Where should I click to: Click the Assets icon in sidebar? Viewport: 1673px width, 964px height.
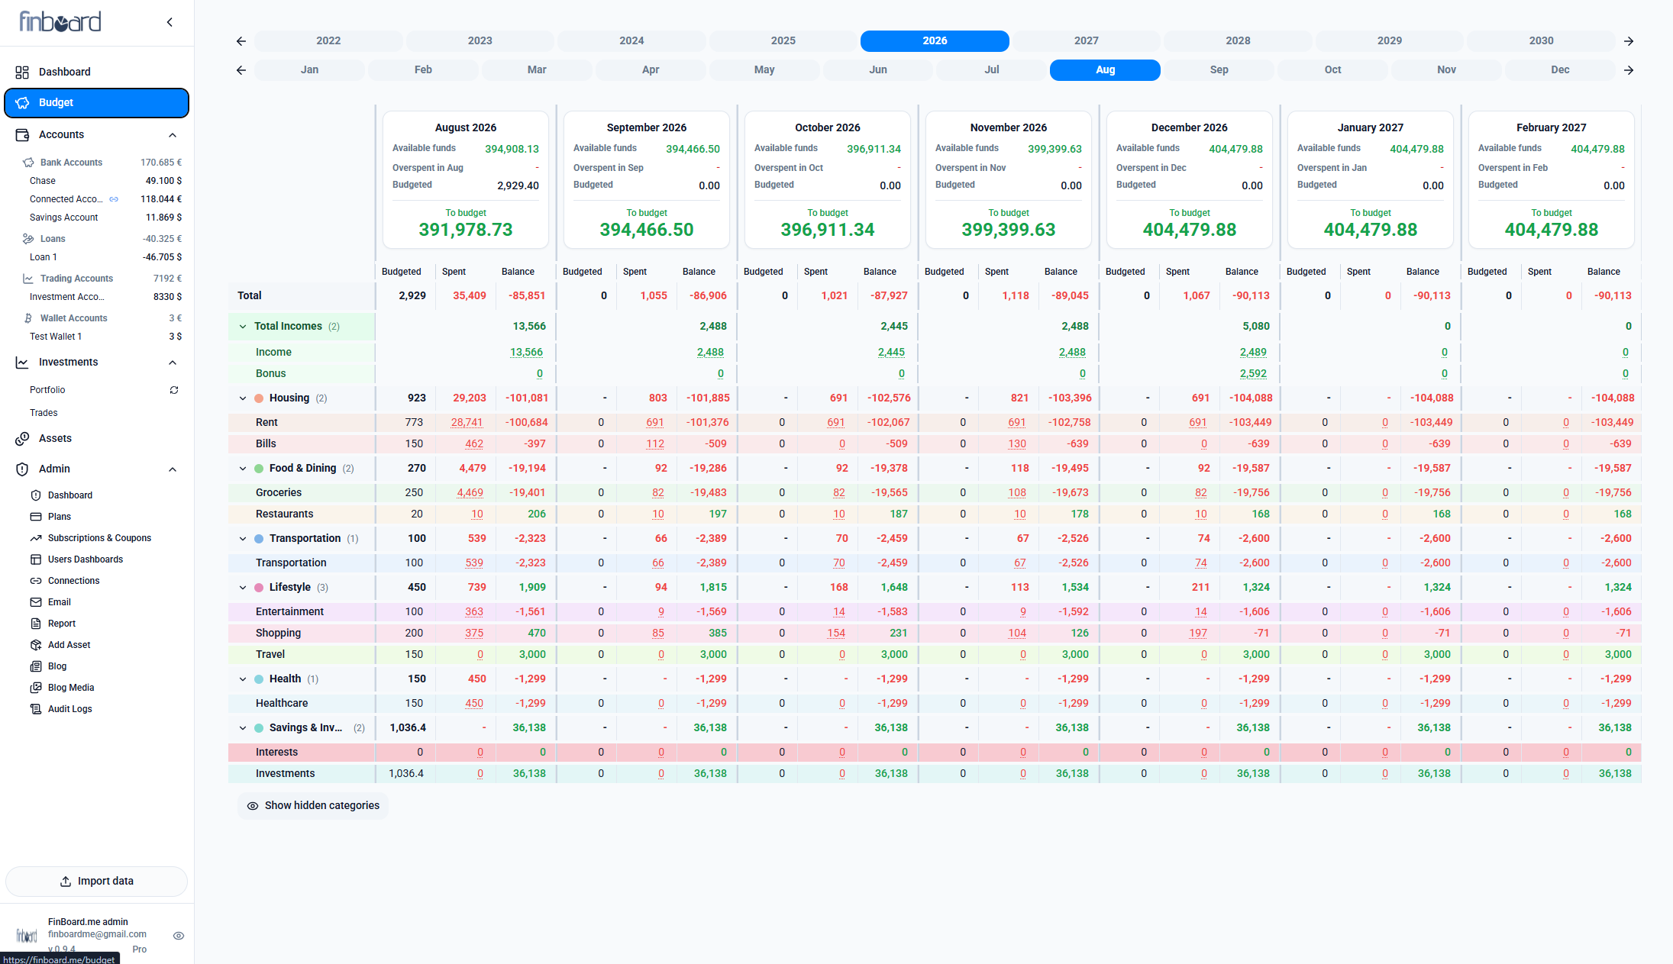(x=22, y=438)
